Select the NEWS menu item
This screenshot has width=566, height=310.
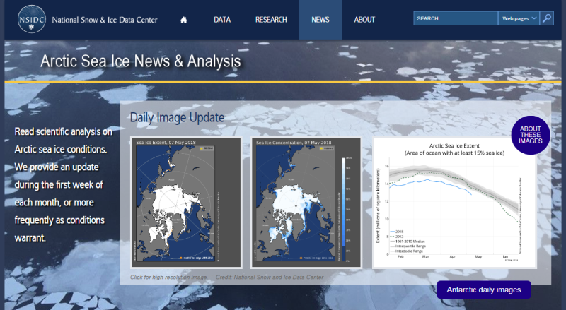(x=320, y=20)
